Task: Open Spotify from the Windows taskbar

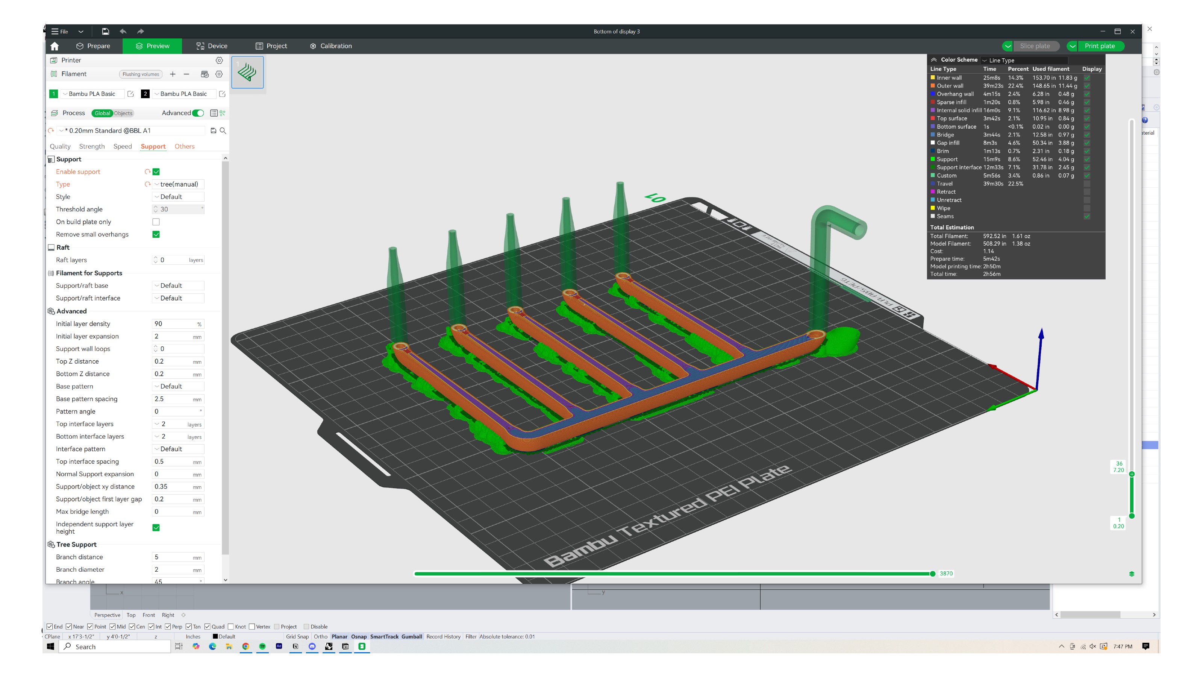Action: [262, 646]
